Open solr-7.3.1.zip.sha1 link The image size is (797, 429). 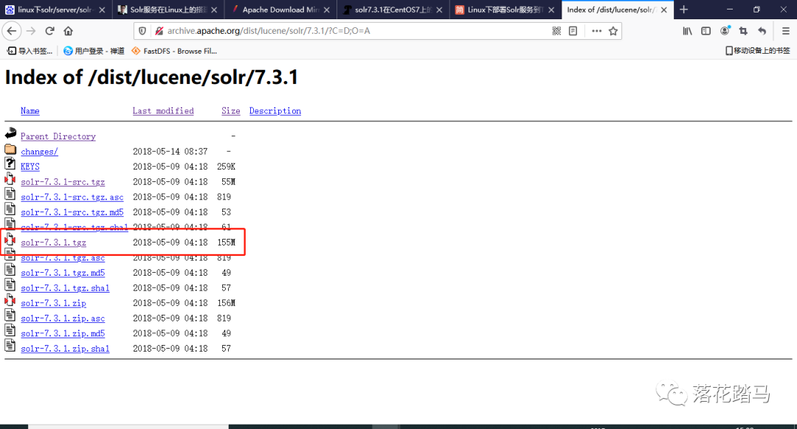(x=65, y=349)
